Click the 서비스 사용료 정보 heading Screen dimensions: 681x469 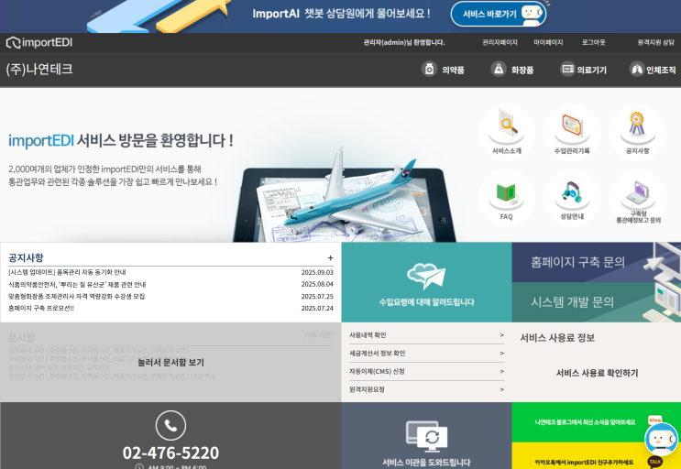coord(557,337)
